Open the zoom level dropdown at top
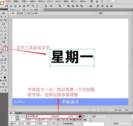133x126 pixels. (116, 1)
